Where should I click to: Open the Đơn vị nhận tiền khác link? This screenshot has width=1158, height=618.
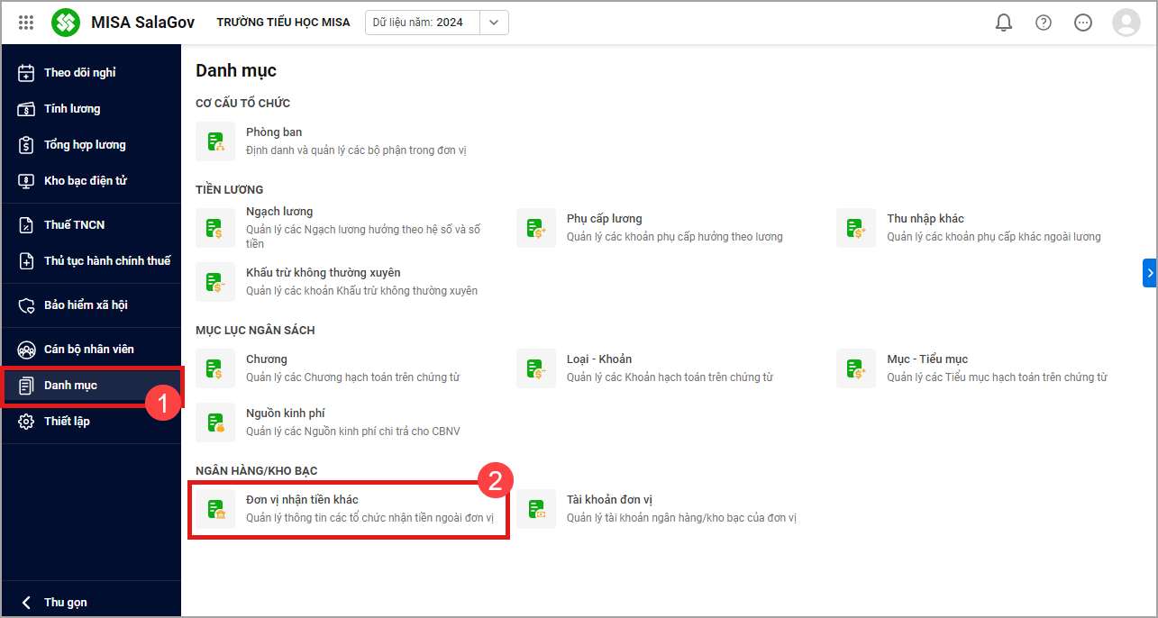point(303,500)
